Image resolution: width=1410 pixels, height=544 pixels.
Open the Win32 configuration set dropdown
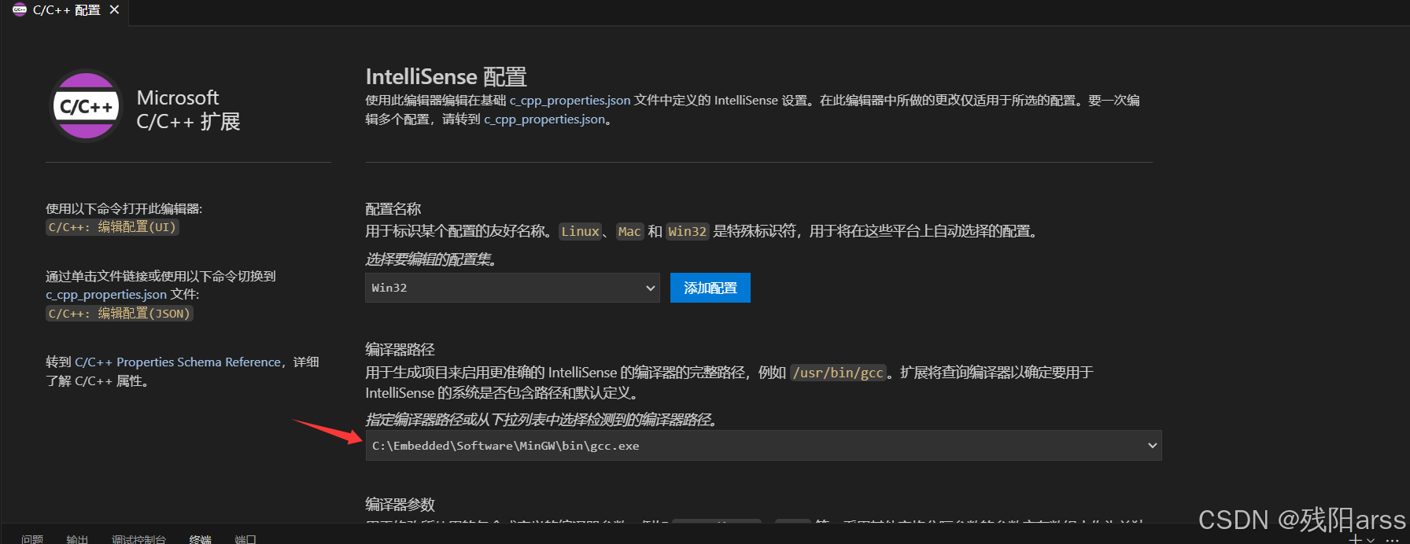pyautogui.click(x=512, y=288)
